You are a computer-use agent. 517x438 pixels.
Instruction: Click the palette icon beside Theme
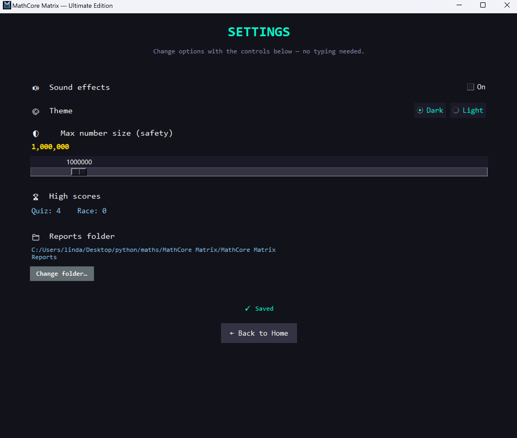point(36,111)
